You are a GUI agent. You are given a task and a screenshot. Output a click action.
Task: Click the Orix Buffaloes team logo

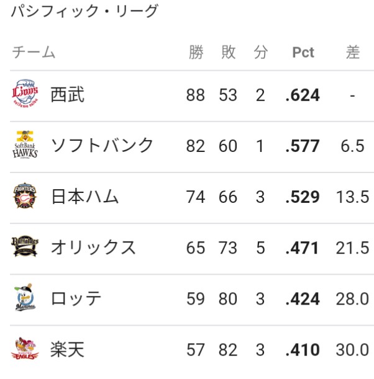pos(25,246)
